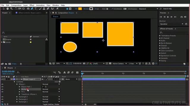Select the Puppet Pin tool
The height and width of the screenshot is (106, 190).
57,9
